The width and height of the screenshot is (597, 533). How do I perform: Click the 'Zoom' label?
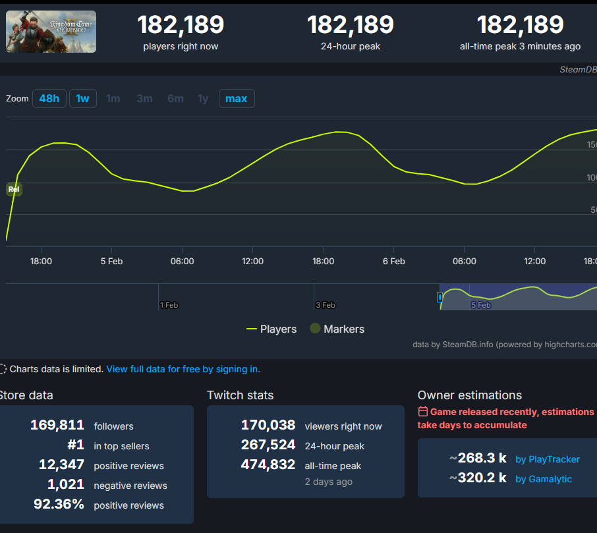[17, 99]
